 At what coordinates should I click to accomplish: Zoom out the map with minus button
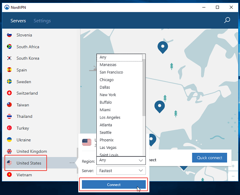[233, 176]
